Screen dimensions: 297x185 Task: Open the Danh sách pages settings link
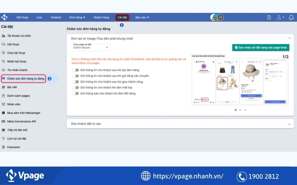[x=18, y=96]
